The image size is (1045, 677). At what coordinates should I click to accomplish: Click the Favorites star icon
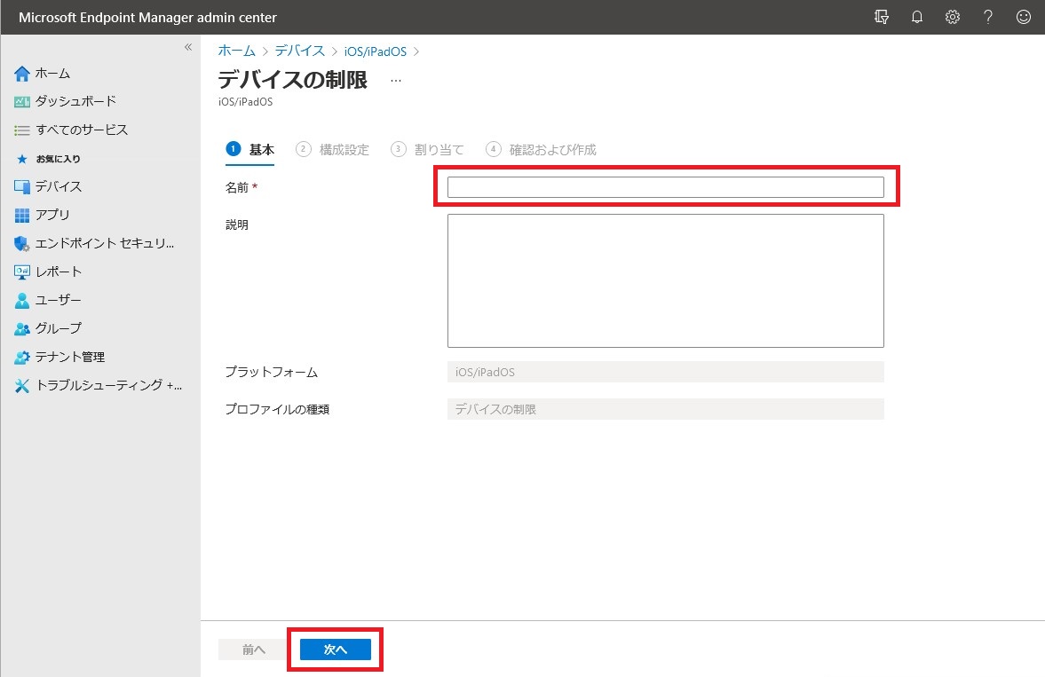tap(22, 159)
